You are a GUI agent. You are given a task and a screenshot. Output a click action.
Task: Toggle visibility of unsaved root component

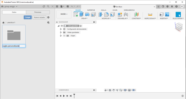coord(62,26)
